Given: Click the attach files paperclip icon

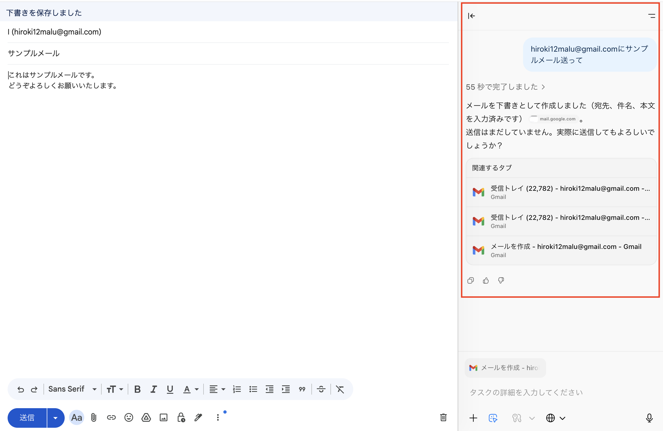Looking at the screenshot, I should click(93, 417).
